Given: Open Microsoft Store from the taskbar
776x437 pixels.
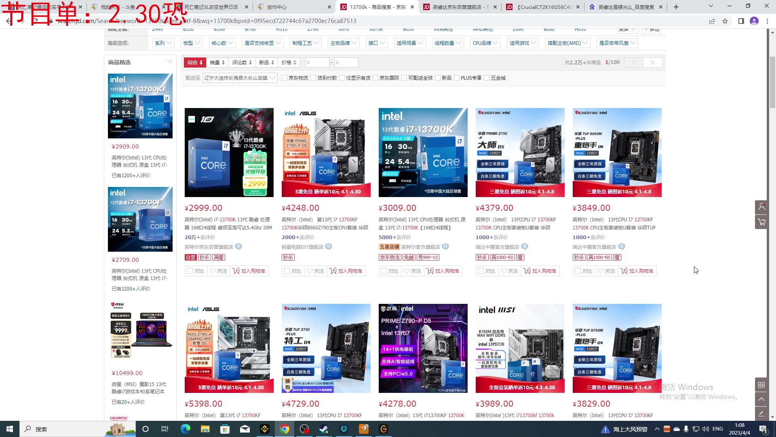Looking at the screenshot, I should [x=225, y=429].
